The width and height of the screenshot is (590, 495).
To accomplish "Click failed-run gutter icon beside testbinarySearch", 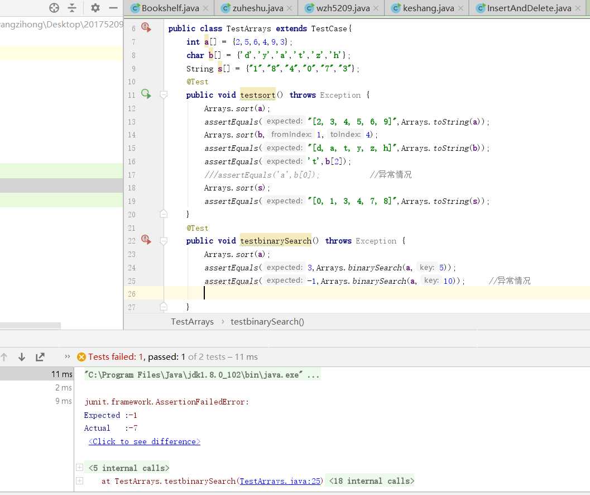I will click(x=146, y=240).
